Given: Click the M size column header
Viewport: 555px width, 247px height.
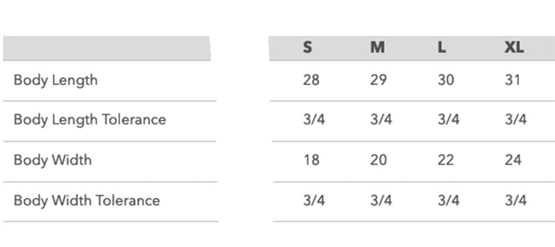Looking at the screenshot, I should (378, 48).
